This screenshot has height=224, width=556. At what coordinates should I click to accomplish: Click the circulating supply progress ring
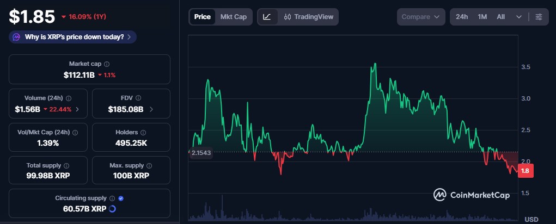coord(112,209)
